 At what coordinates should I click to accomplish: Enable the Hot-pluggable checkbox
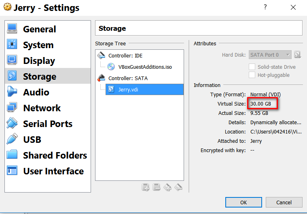(x=252, y=75)
